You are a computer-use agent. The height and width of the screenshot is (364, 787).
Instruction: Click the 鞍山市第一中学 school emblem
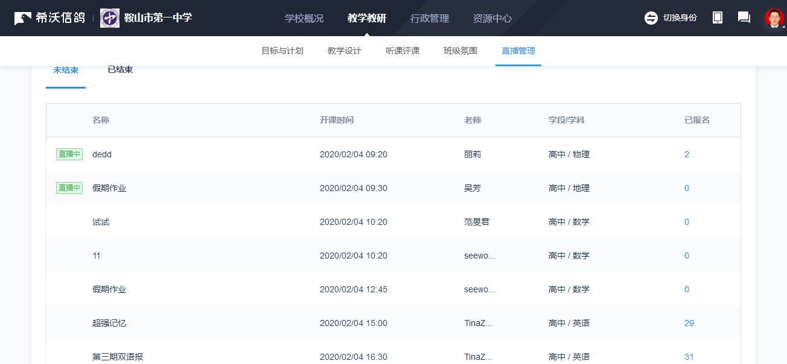pyautogui.click(x=110, y=18)
